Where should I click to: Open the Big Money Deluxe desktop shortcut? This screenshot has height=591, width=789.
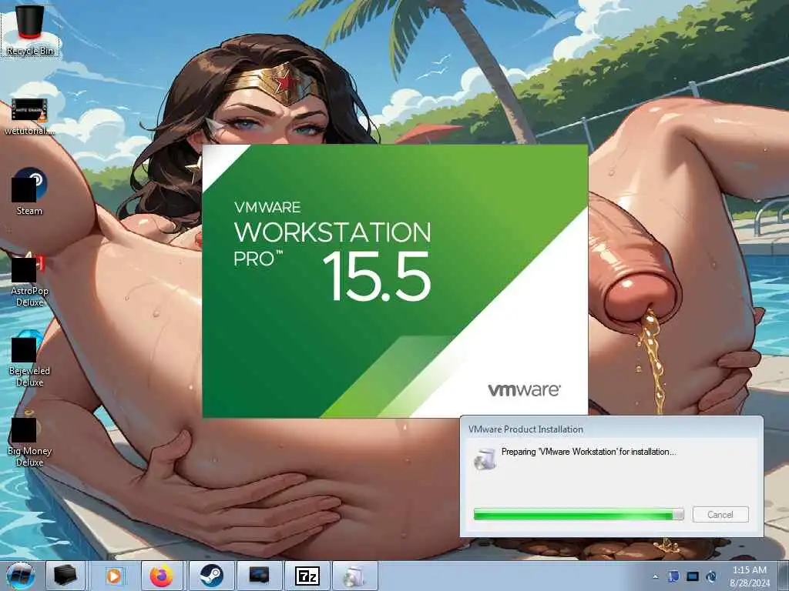click(29, 438)
